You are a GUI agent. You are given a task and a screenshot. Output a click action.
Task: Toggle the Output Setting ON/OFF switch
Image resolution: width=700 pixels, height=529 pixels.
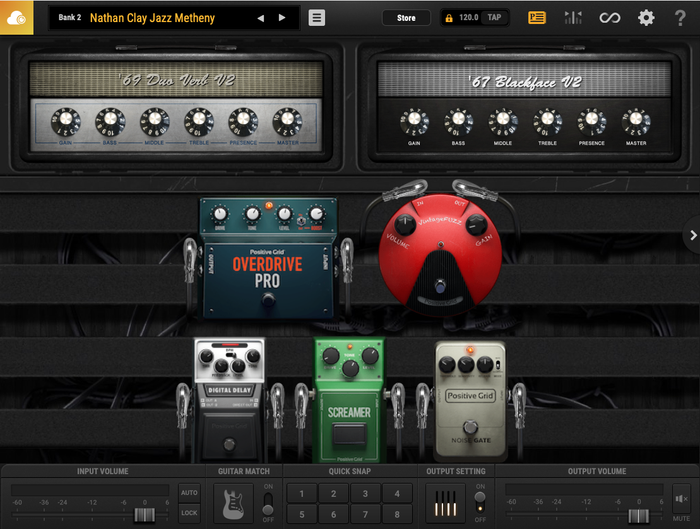(480, 503)
